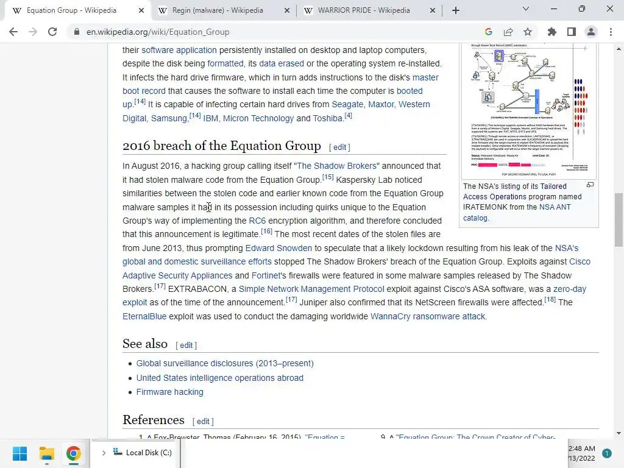Edit the See also section
The width and height of the screenshot is (624, 468).
pos(186,346)
